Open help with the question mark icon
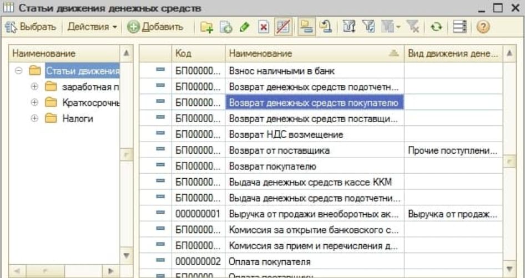Image resolution: width=525 pixels, height=278 pixels. click(483, 27)
